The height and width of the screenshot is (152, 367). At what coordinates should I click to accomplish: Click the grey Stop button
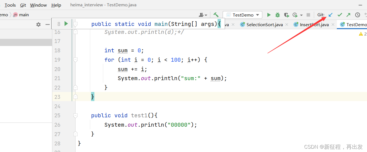[308, 15]
